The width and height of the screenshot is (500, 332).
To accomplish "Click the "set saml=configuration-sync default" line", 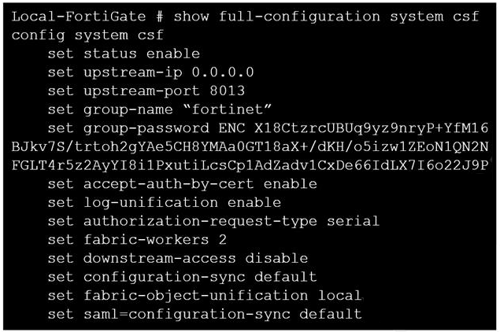I will [x=205, y=314].
